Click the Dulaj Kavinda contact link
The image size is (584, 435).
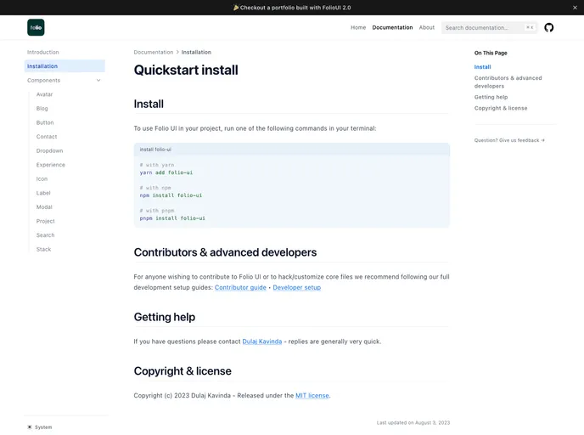click(x=261, y=341)
